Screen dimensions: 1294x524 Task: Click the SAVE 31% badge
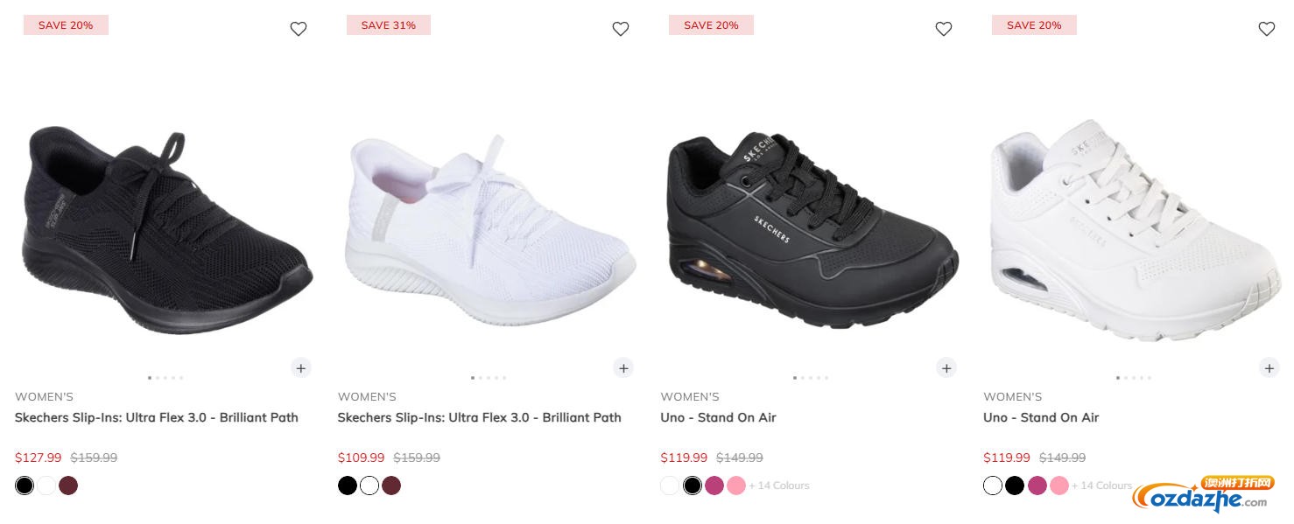[388, 25]
